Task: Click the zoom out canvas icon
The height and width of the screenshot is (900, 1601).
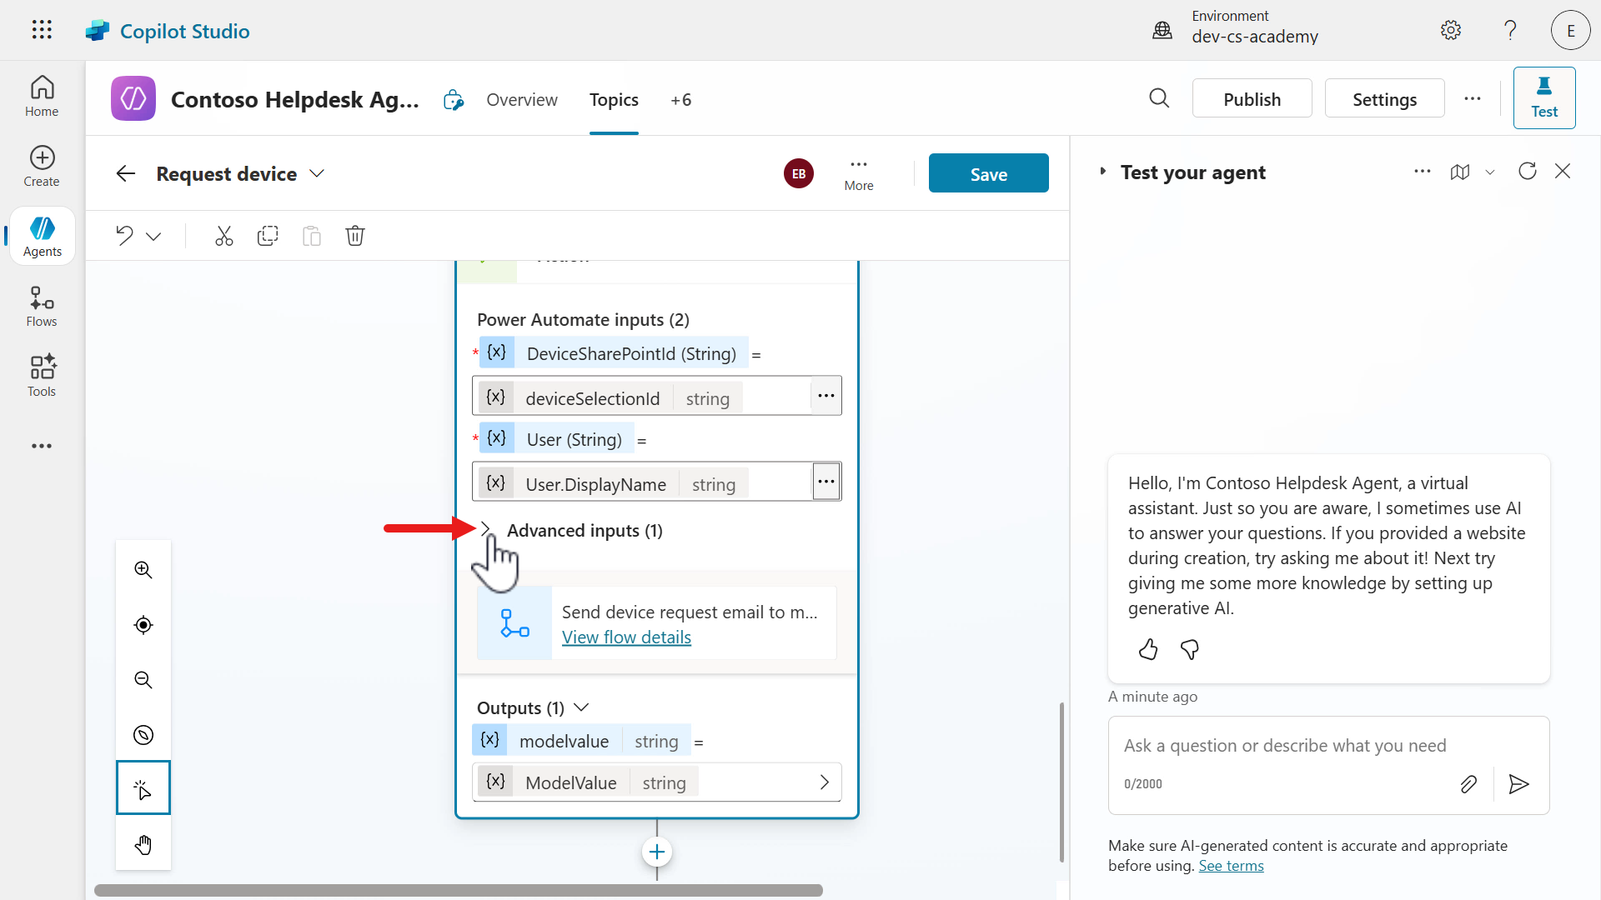Action: (x=143, y=680)
